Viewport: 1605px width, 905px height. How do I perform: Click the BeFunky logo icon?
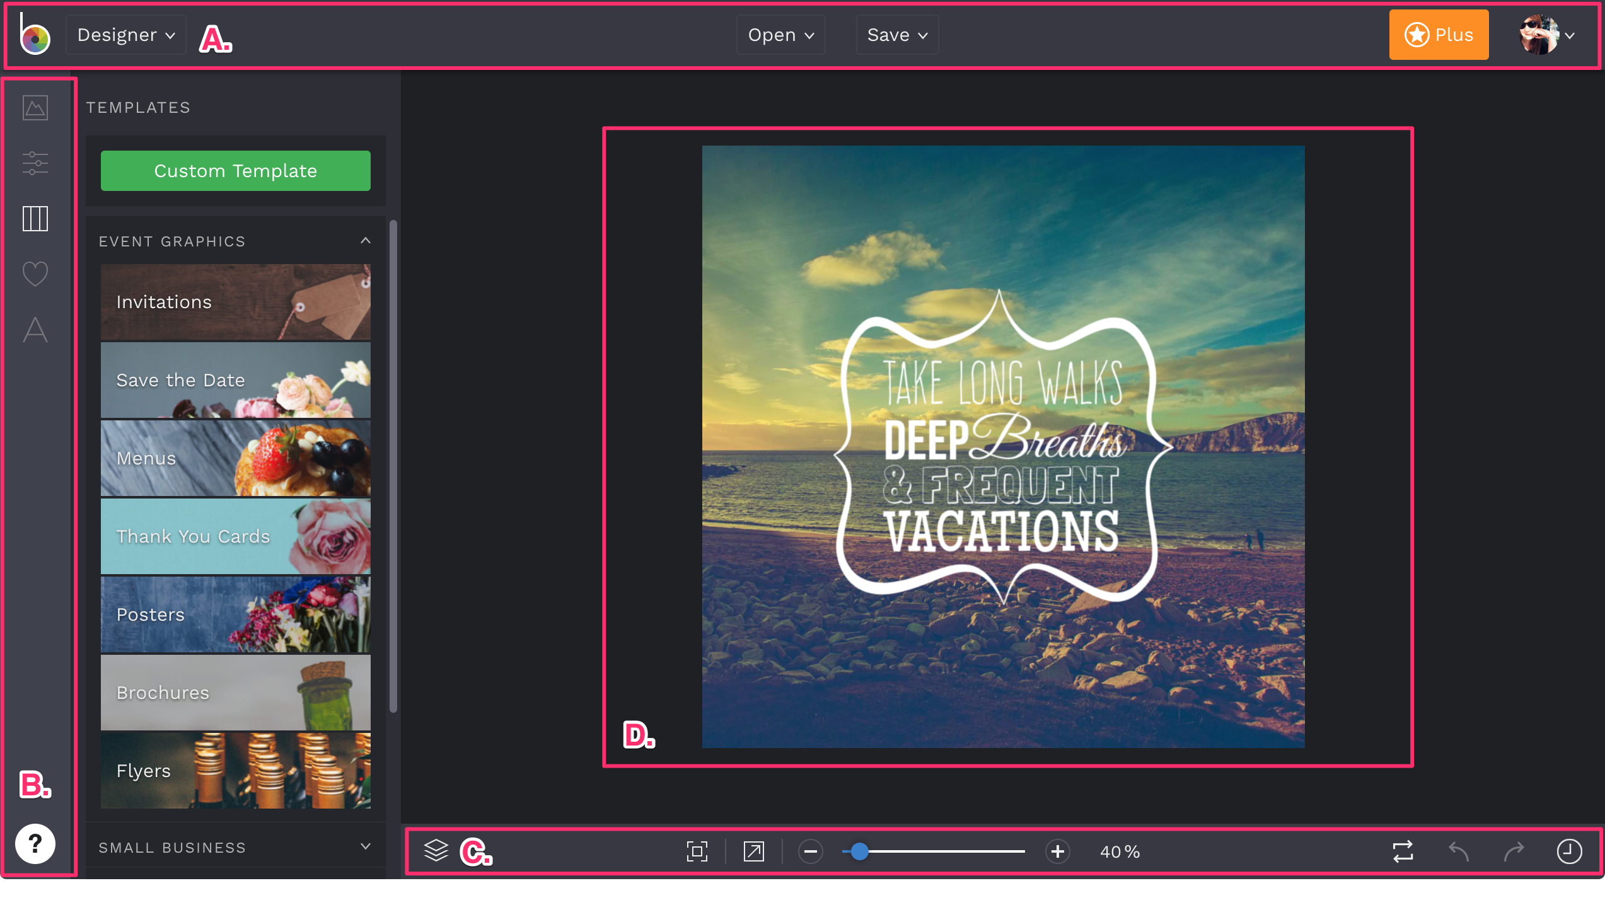pos(35,35)
